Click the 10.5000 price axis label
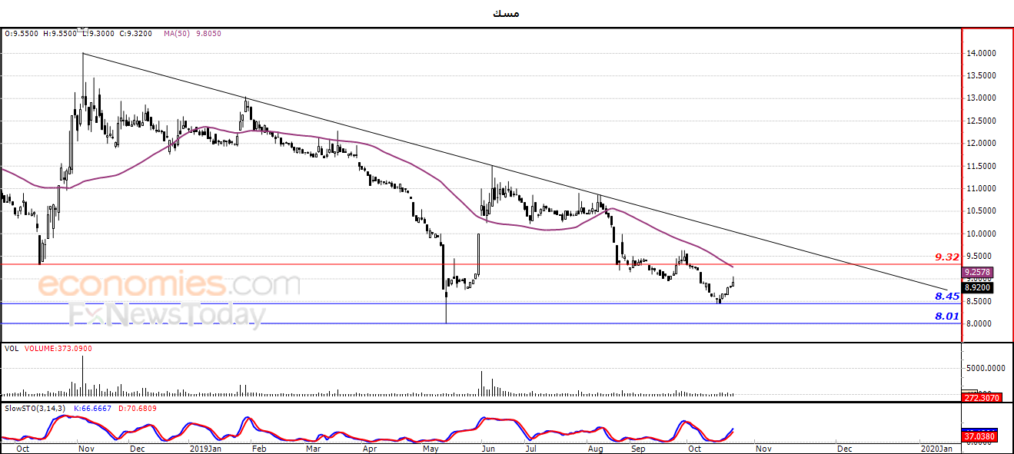 [x=982, y=211]
